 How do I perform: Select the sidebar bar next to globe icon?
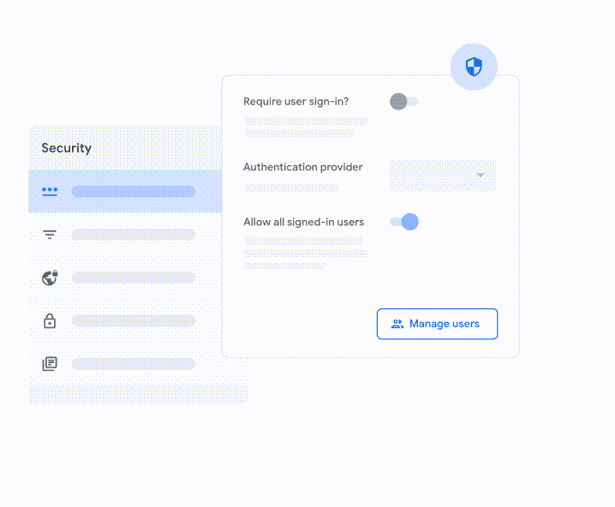(x=133, y=277)
